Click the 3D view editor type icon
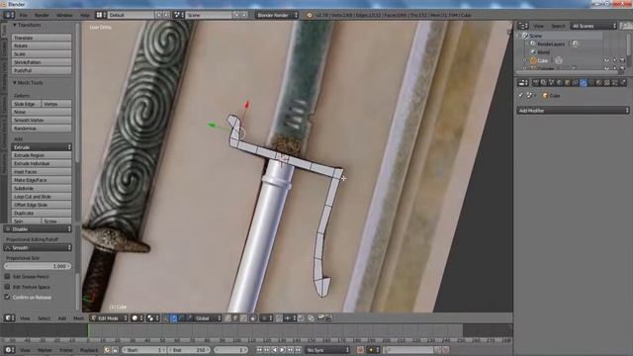The image size is (633, 356). coord(9,318)
